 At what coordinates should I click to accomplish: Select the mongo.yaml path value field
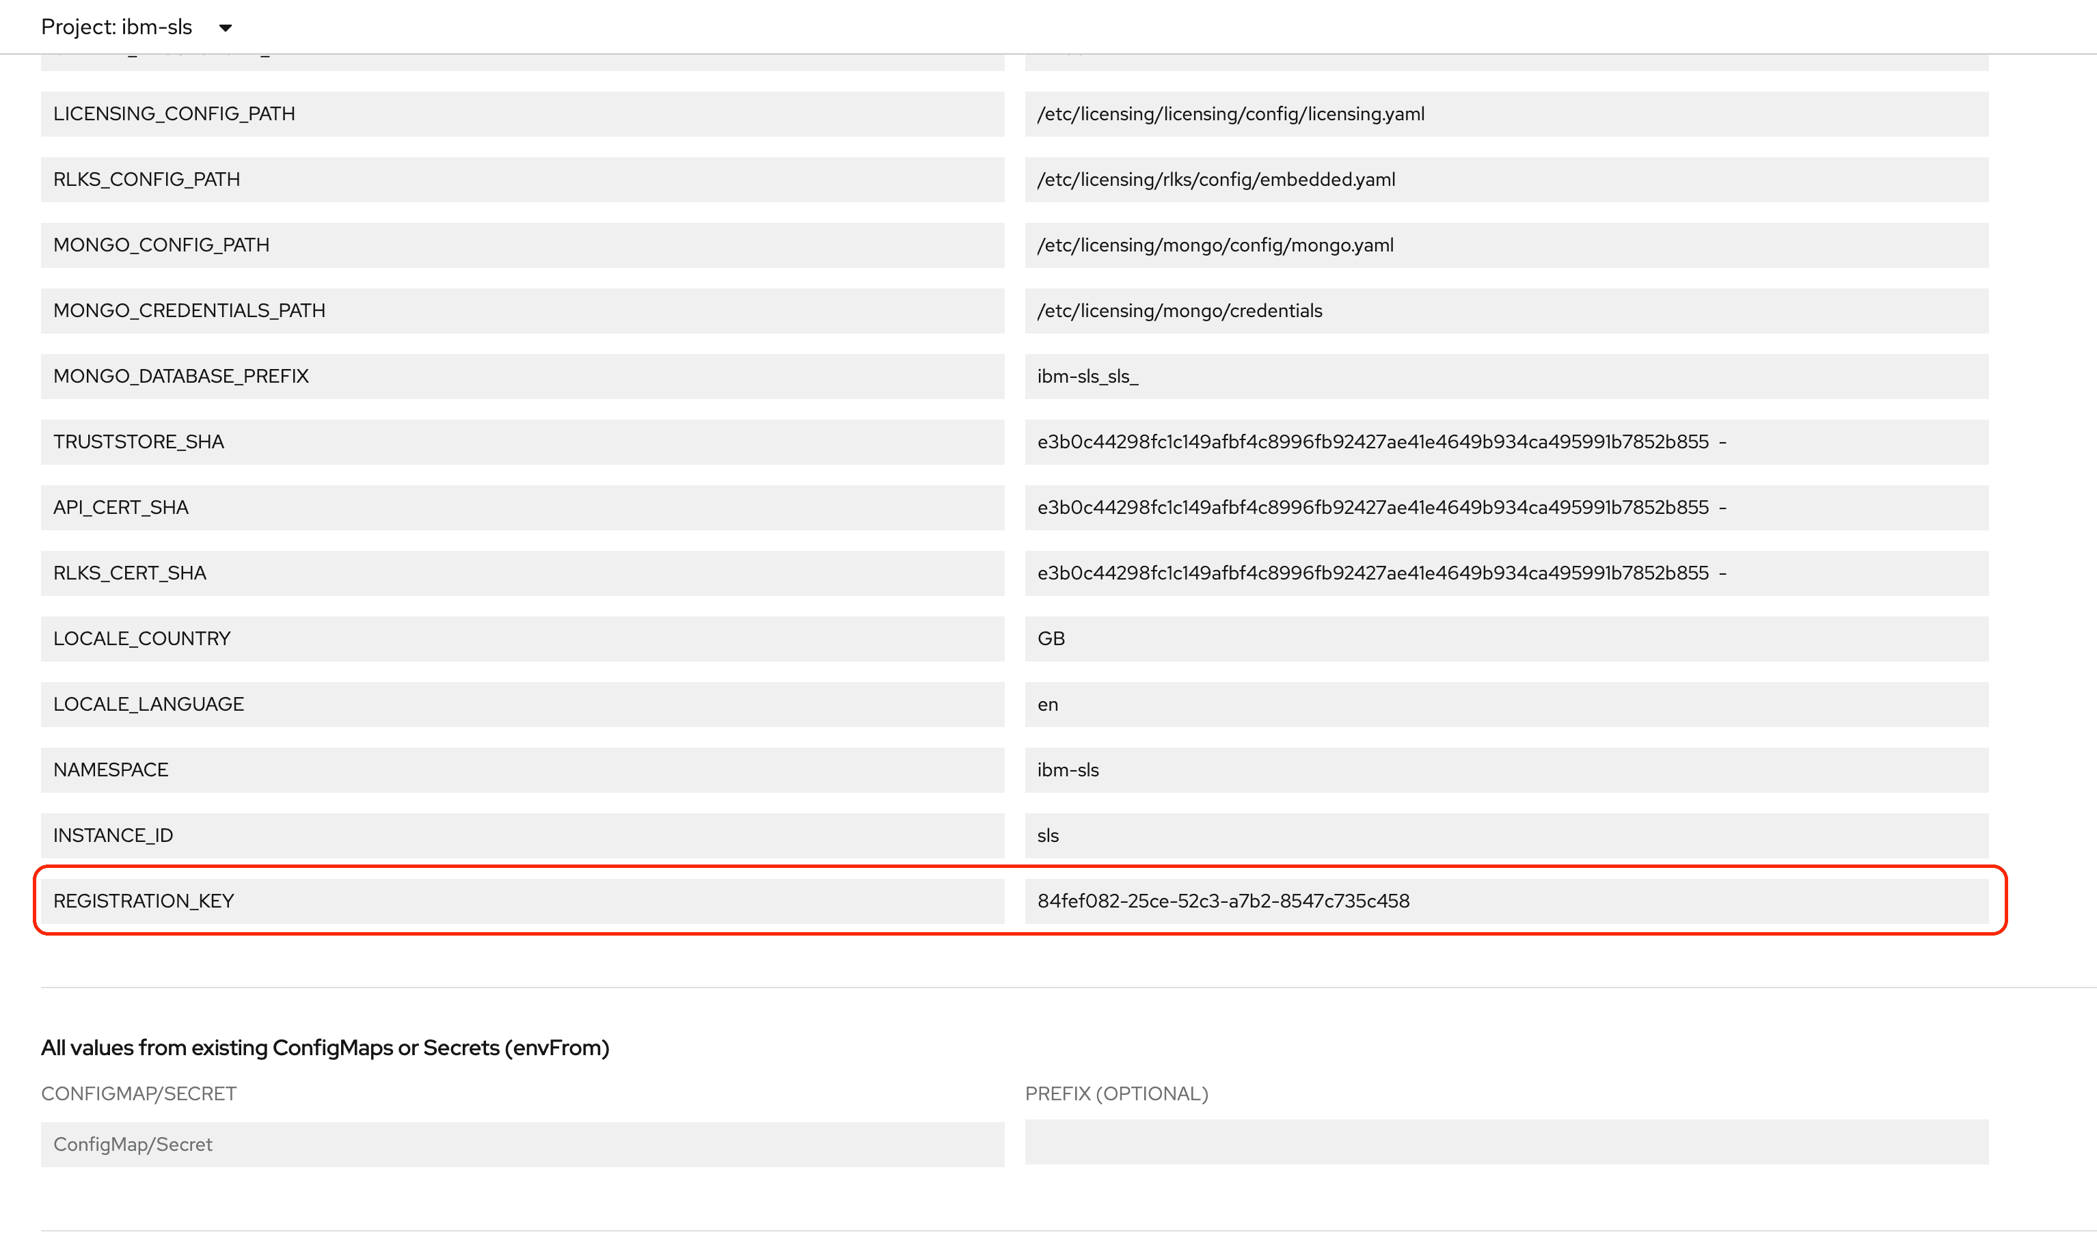coord(1506,245)
